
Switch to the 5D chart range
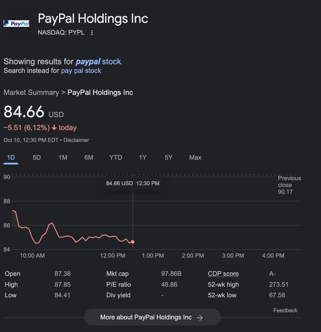37,158
